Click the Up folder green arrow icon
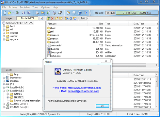Viewport: 160px width, 117px height. (48, 18)
